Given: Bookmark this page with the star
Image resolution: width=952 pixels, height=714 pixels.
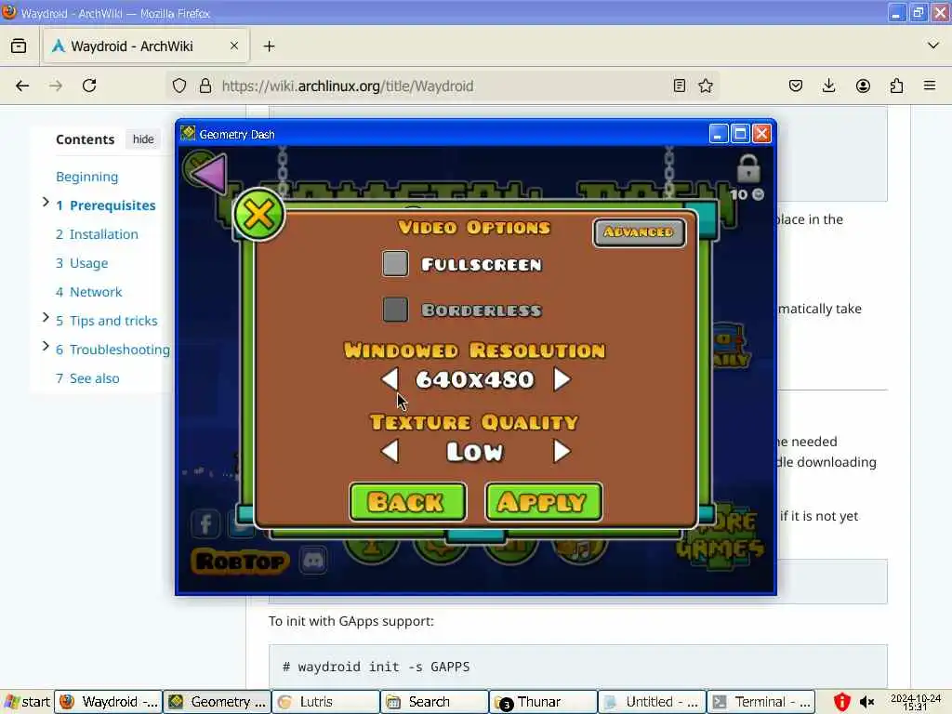Looking at the screenshot, I should 706,86.
